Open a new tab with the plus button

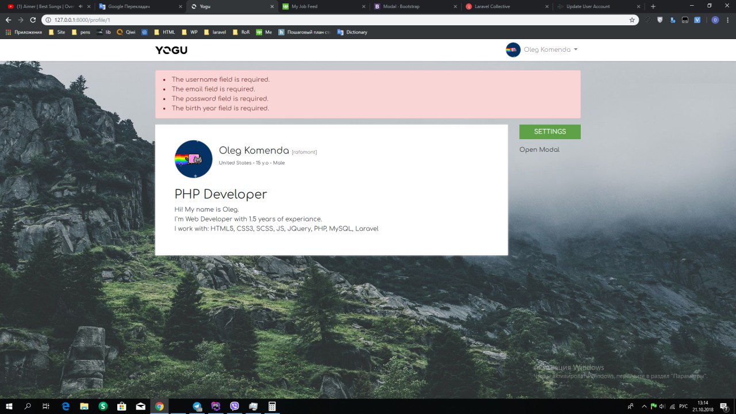pyautogui.click(x=653, y=6)
